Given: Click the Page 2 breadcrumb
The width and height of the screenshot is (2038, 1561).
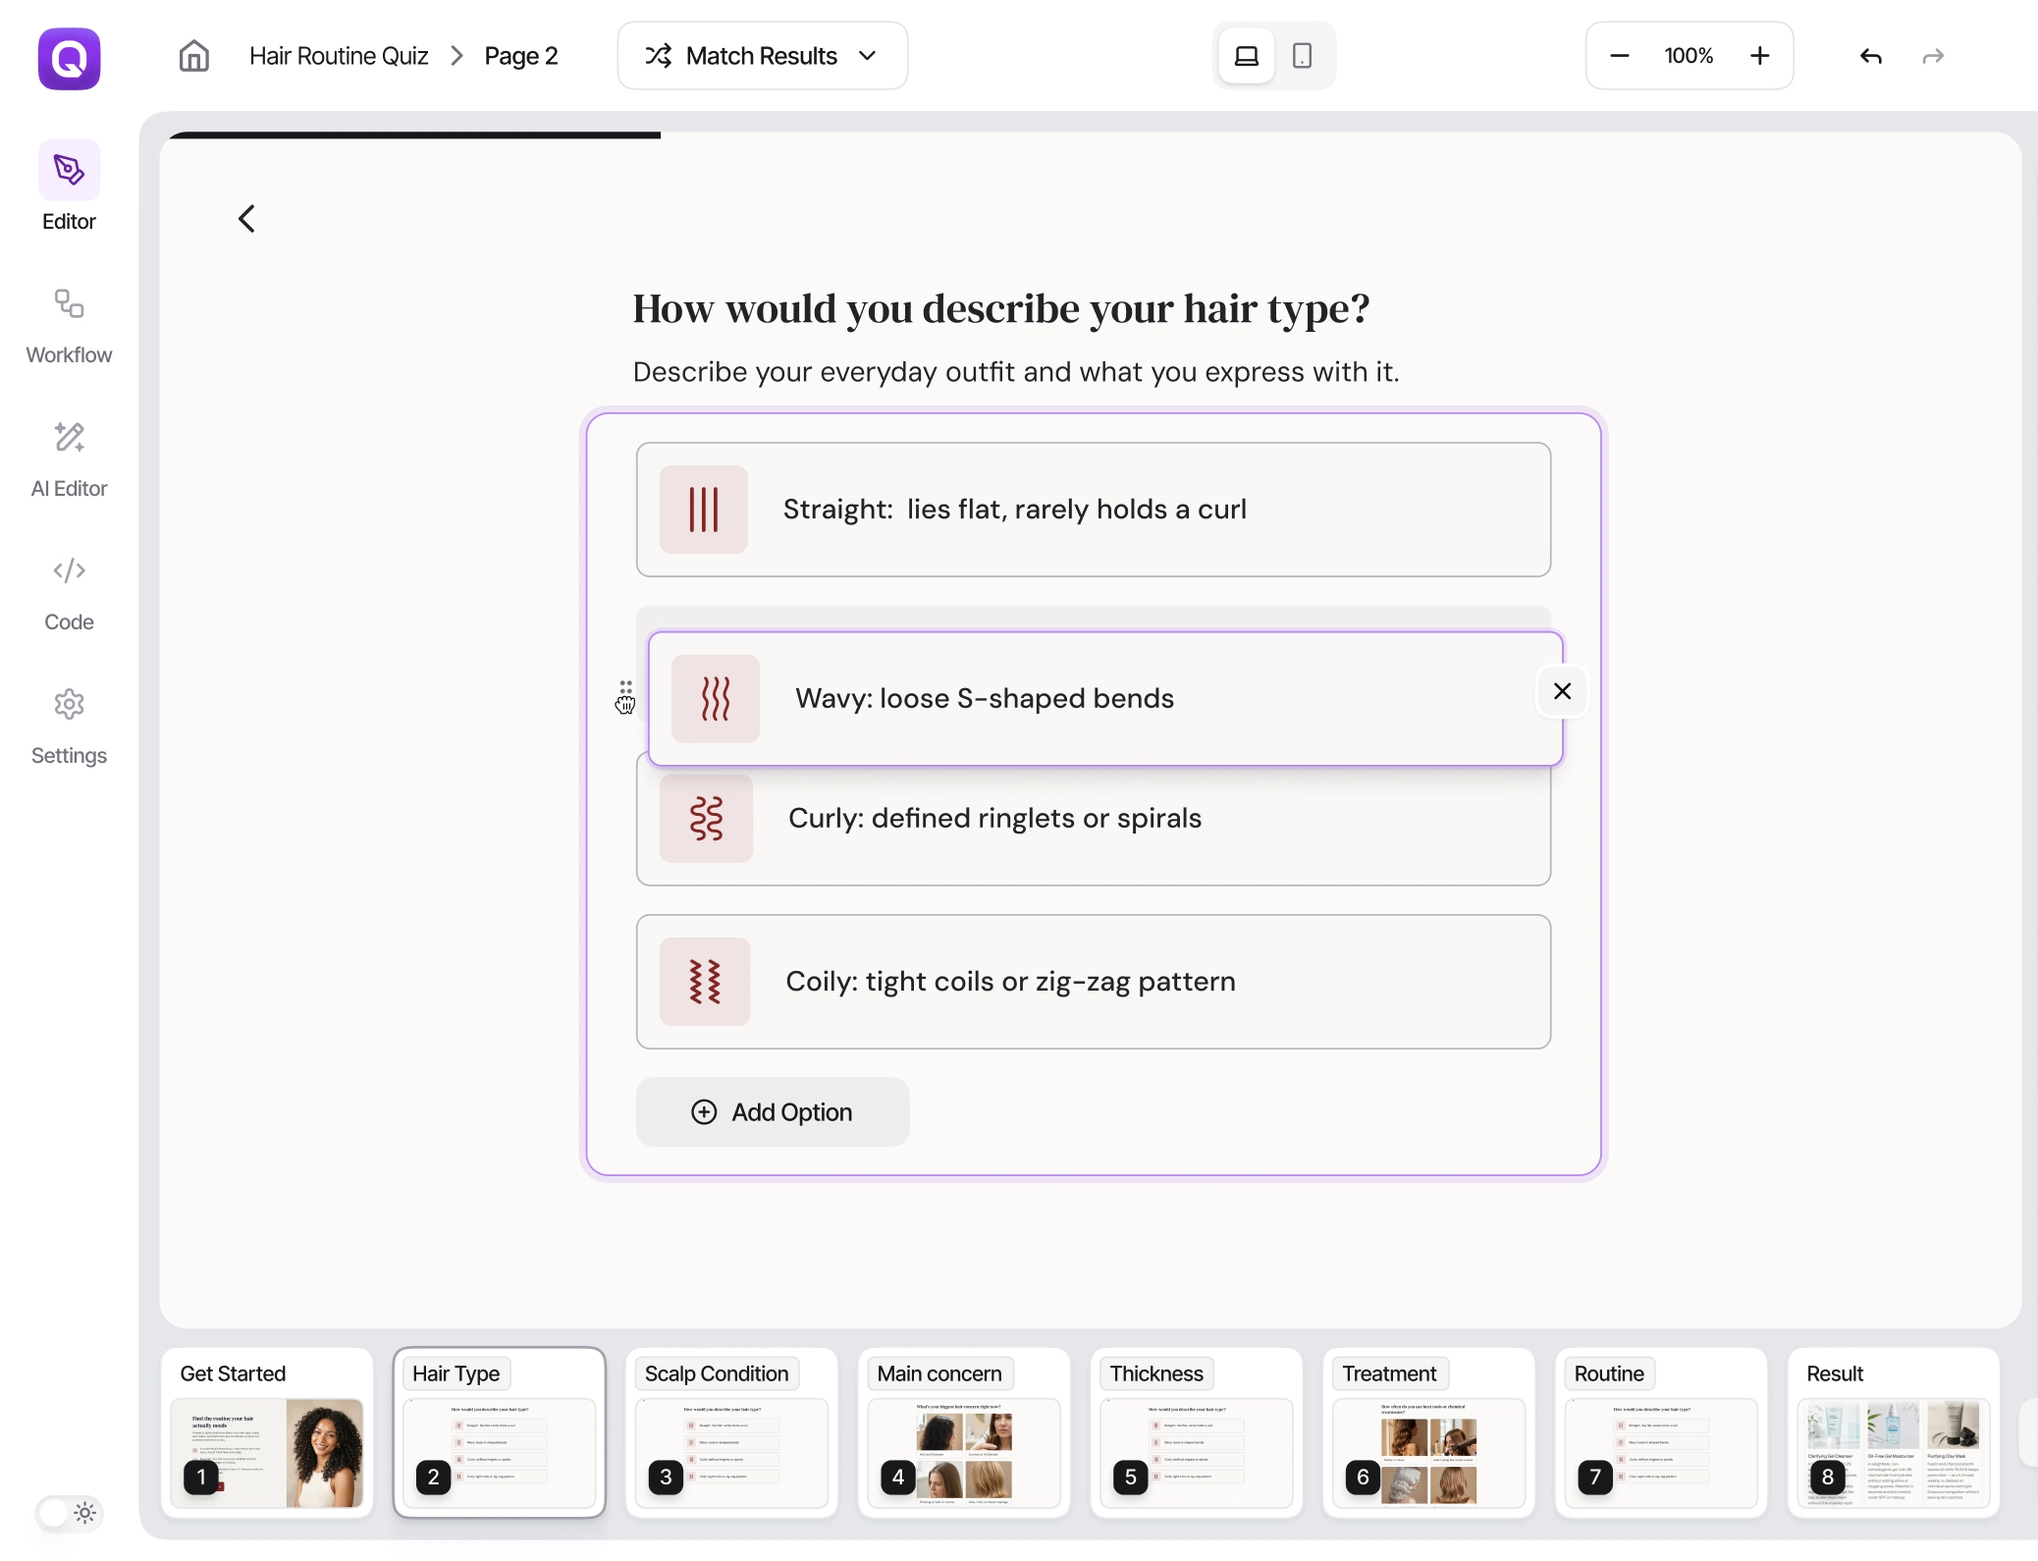Looking at the screenshot, I should [x=521, y=56].
